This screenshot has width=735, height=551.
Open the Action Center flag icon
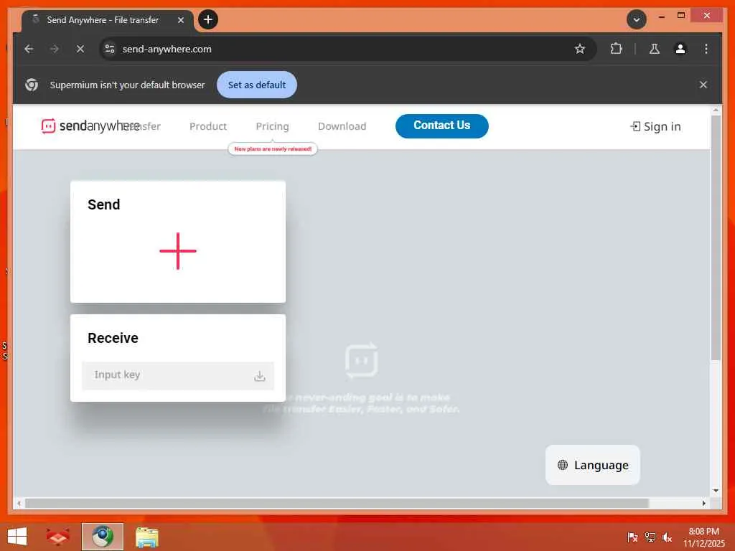point(632,537)
